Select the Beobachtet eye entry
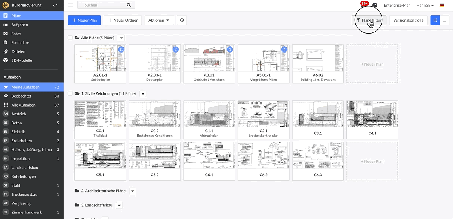The width and height of the screenshot is (453, 219). pyautogui.click(x=32, y=96)
